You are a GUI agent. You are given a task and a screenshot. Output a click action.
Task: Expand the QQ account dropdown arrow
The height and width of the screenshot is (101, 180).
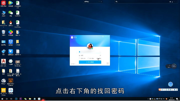[100, 52]
